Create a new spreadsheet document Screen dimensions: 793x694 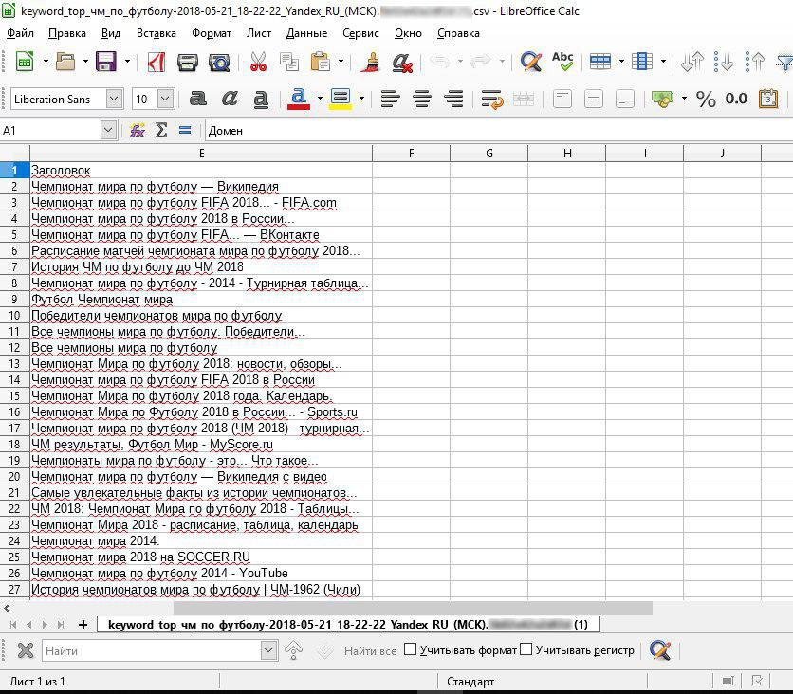25,63
